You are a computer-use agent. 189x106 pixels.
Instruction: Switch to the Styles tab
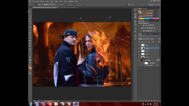(x=147, y=21)
